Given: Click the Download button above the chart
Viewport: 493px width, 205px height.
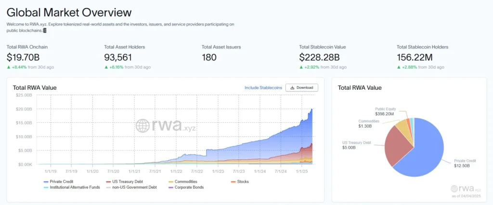Looking at the screenshot, I should (x=302, y=87).
